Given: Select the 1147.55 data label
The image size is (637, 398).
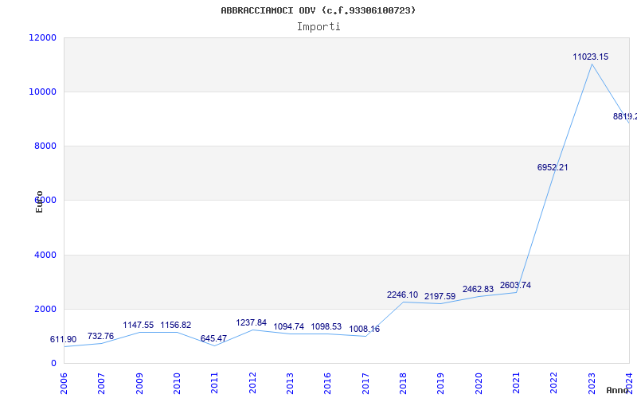Looking at the screenshot, I should click(138, 325).
